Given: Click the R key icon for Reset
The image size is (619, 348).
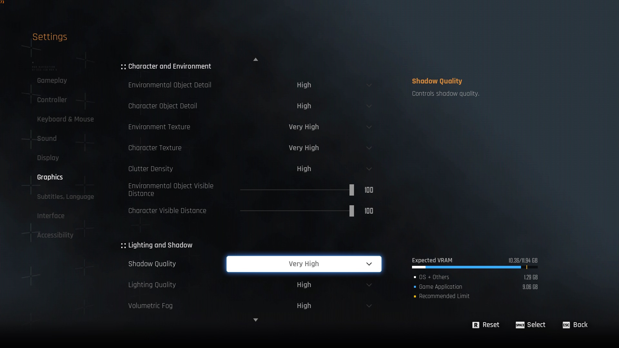Looking at the screenshot, I should 476,325.
